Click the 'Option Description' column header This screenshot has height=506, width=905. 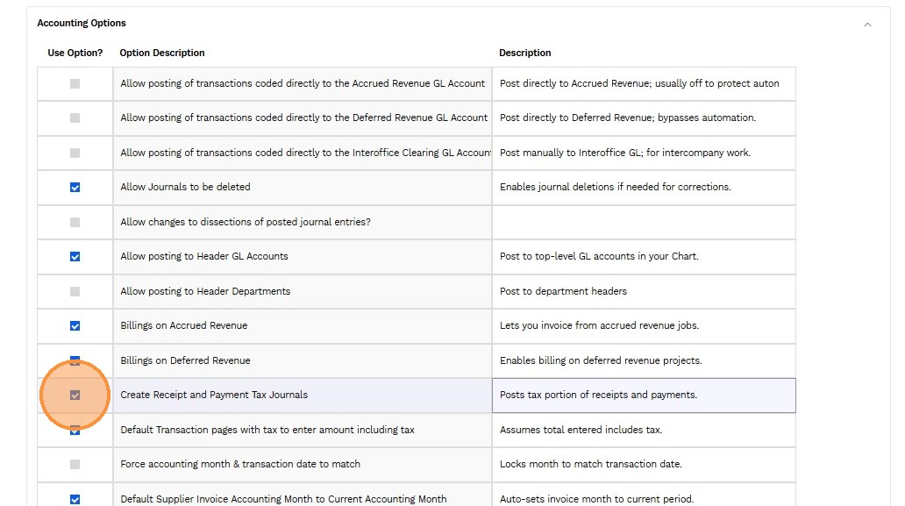point(162,53)
